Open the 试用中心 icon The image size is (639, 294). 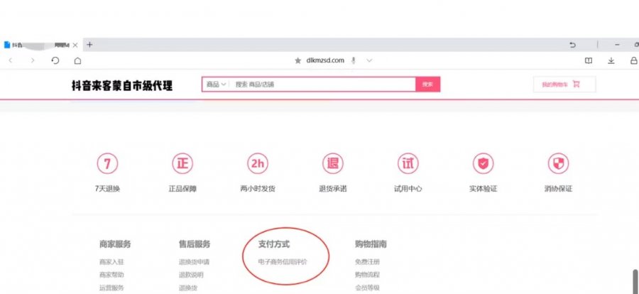[408, 164]
